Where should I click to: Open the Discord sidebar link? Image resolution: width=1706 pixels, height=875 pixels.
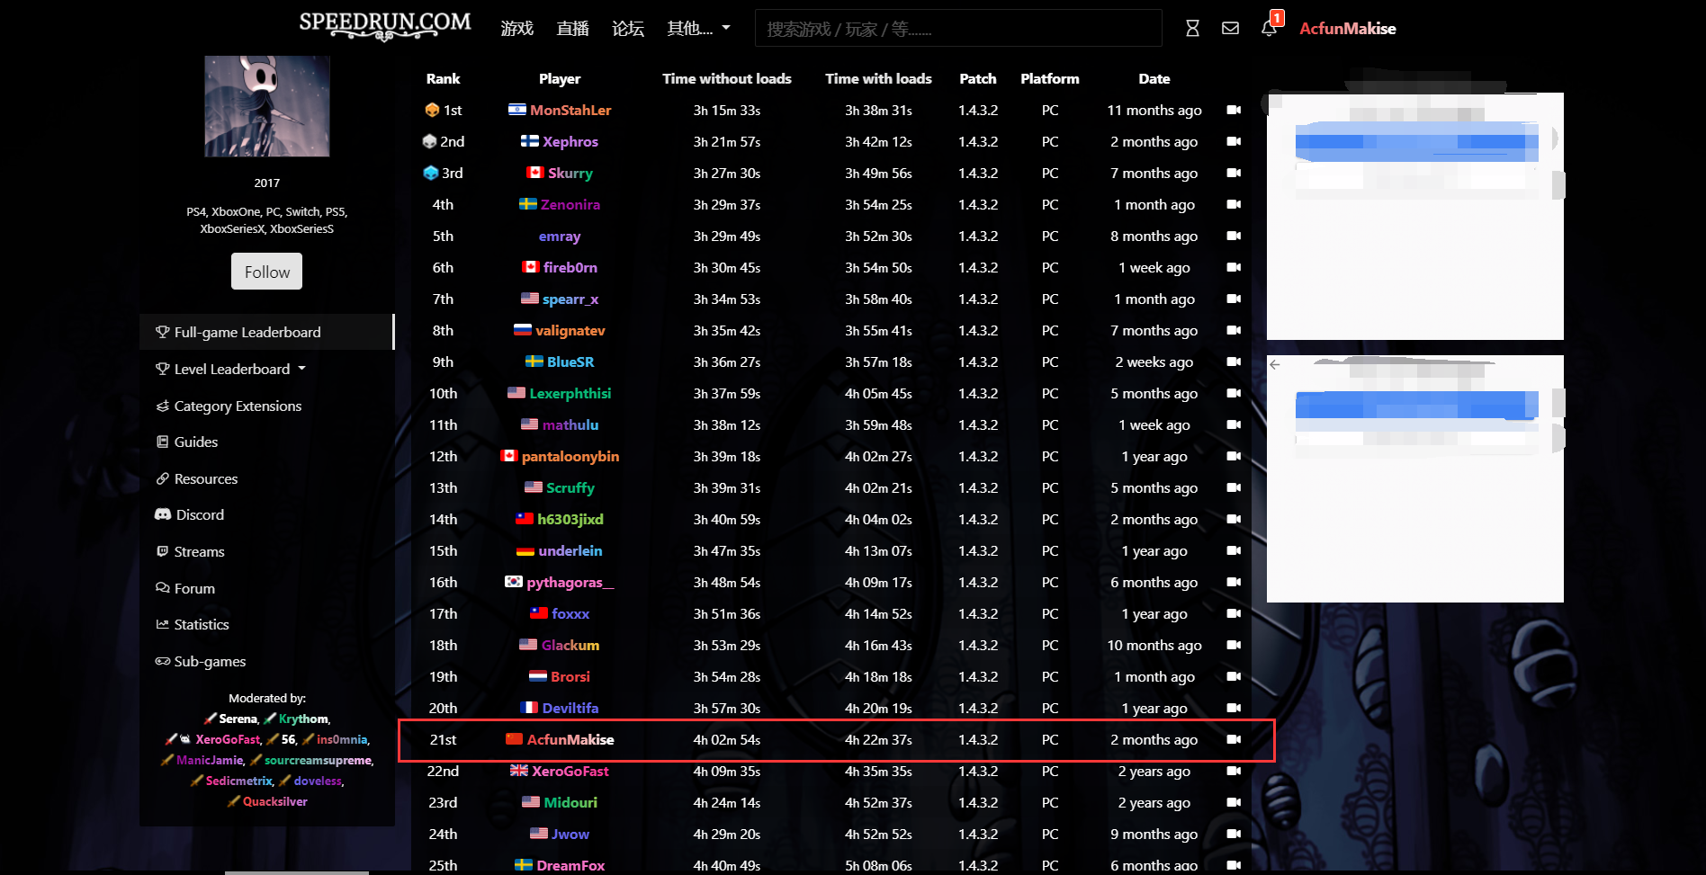pos(190,514)
